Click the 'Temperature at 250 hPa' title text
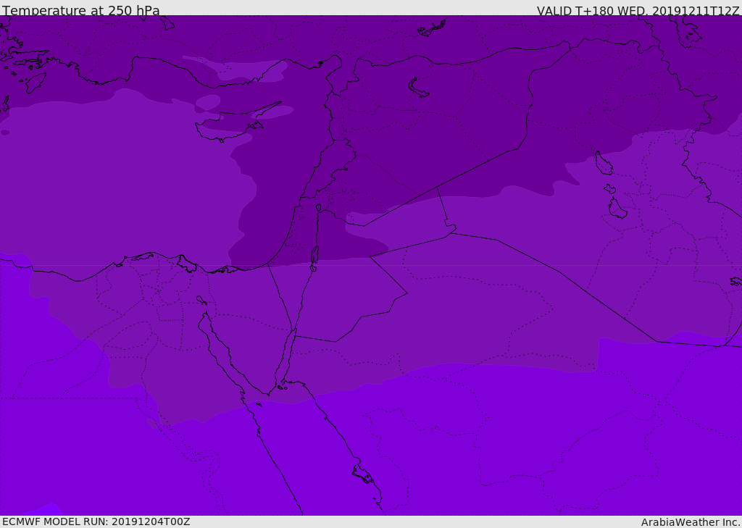 point(81,10)
